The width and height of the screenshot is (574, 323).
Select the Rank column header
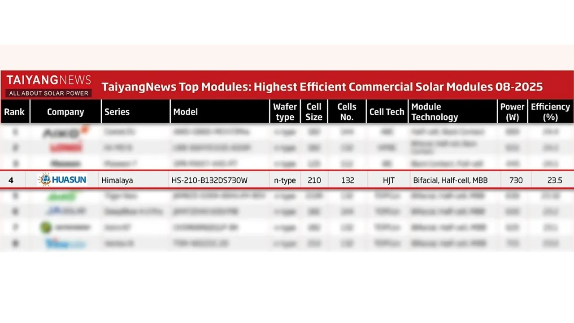click(x=14, y=112)
